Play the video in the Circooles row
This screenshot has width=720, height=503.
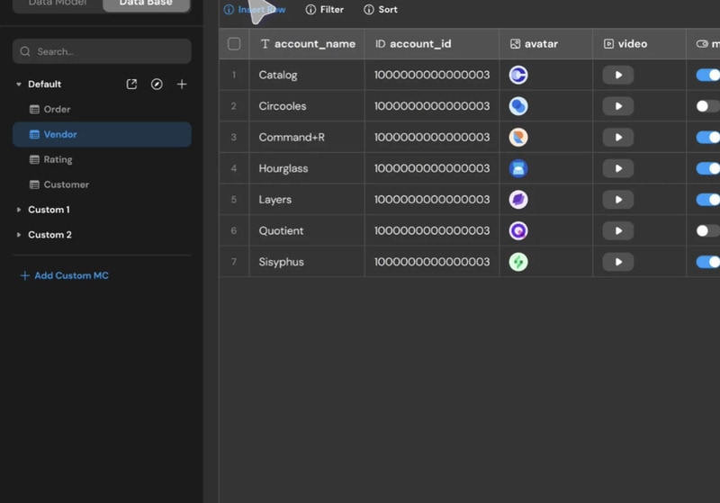coord(618,106)
